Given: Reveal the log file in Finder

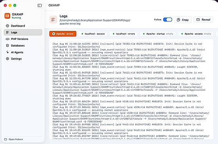Looking at the screenshot, I should pyautogui.click(x=203, y=20).
